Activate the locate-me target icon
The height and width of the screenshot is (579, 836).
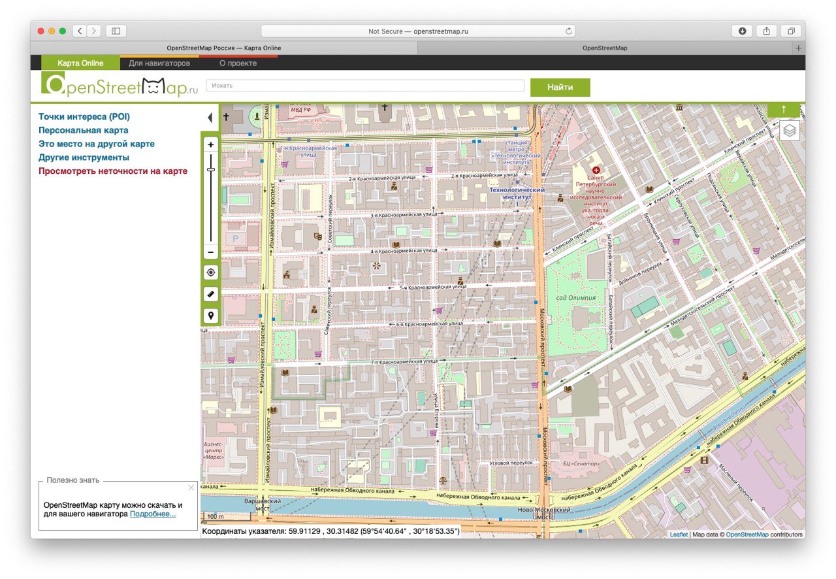pos(210,273)
